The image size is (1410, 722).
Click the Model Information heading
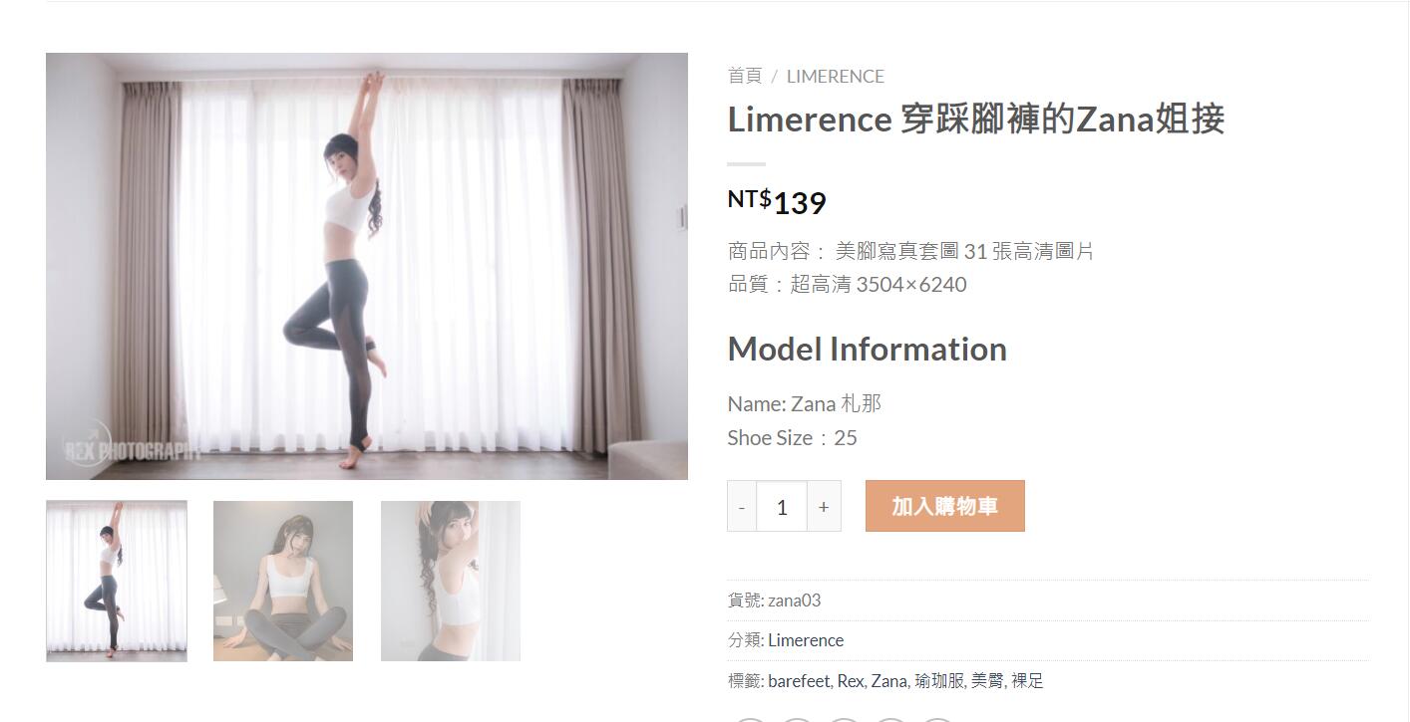pos(868,350)
